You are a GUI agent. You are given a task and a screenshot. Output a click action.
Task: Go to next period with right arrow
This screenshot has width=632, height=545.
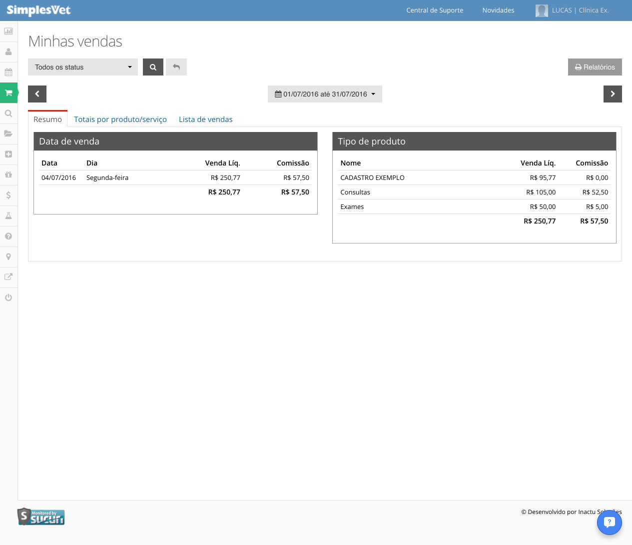tap(613, 94)
